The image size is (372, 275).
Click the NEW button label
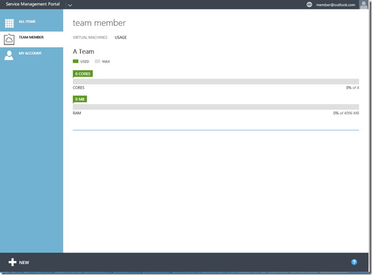(x=24, y=263)
